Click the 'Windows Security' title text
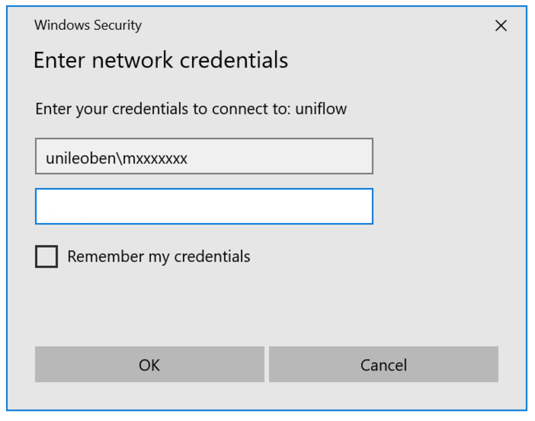 (x=88, y=25)
